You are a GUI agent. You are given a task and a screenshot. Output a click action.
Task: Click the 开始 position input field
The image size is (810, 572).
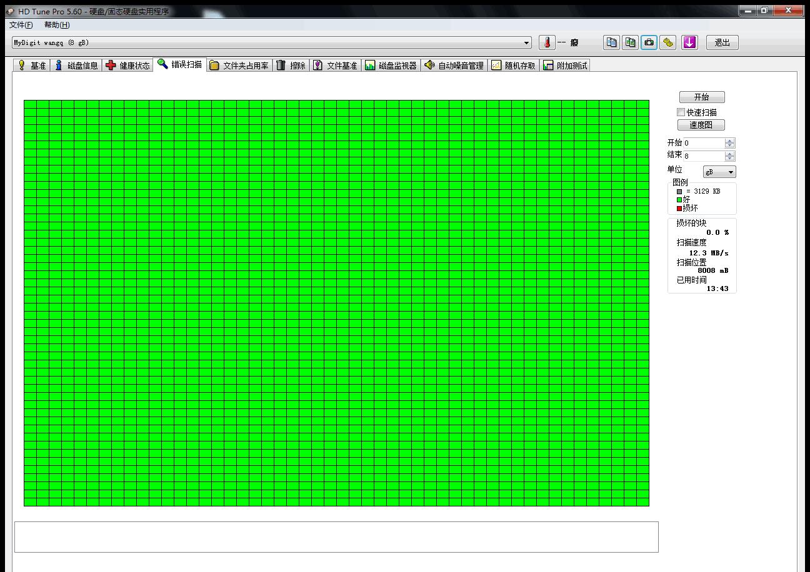click(x=704, y=143)
